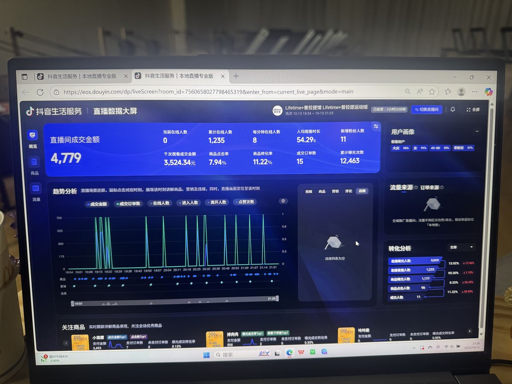Screen dimensions: 512x384
Task: Select the 评论 tab
Action: coord(349,191)
